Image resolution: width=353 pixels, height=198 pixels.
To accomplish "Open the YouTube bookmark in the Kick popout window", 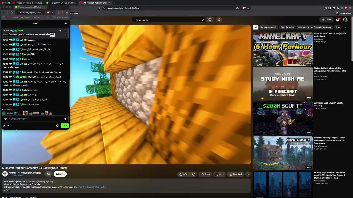I will pos(14,17).
